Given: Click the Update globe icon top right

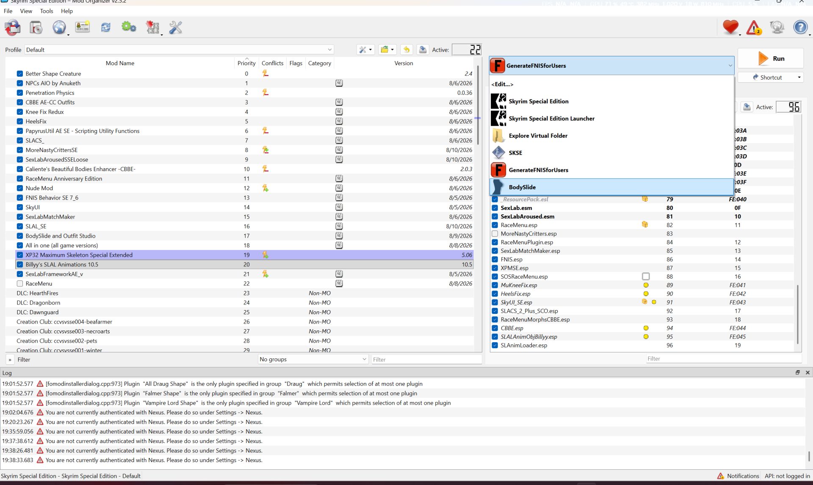Looking at the screenshot, I should coord(777,27).
